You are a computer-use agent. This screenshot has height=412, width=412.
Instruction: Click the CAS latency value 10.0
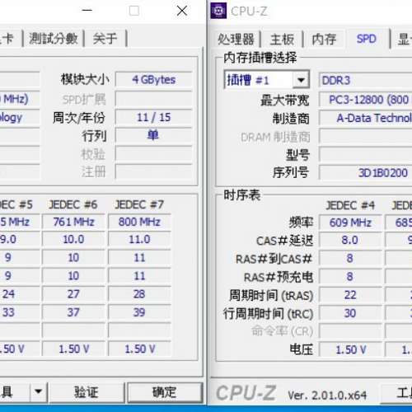73,240
